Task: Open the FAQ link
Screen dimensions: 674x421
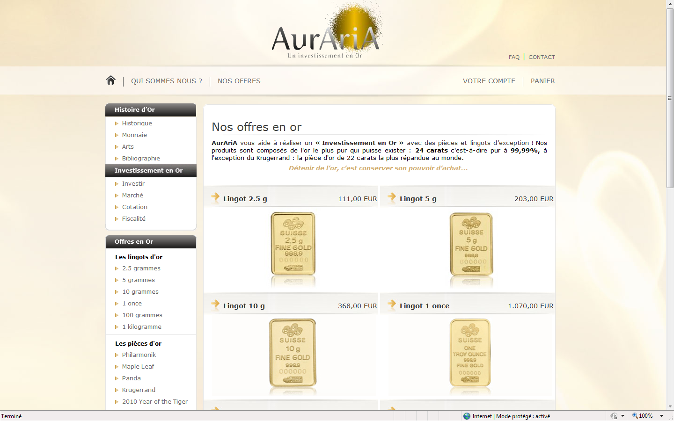Action: tap(514, 57)
